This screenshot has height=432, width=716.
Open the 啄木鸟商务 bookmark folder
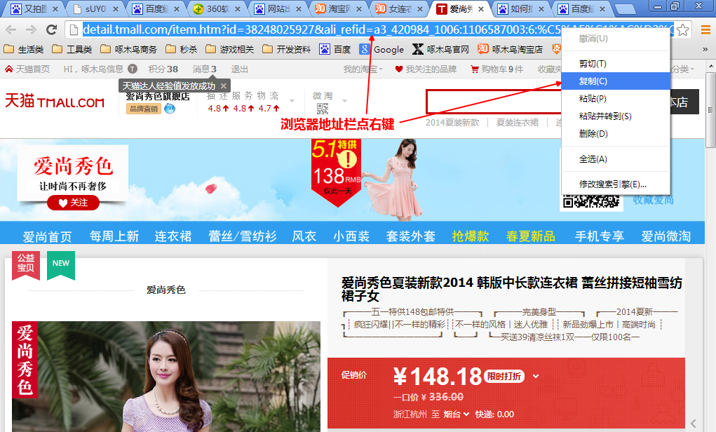(x=128, y=49)
